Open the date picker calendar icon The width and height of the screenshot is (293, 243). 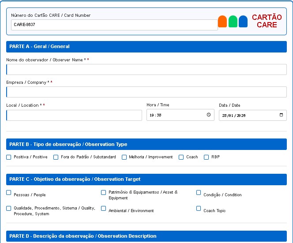[281, 115]
